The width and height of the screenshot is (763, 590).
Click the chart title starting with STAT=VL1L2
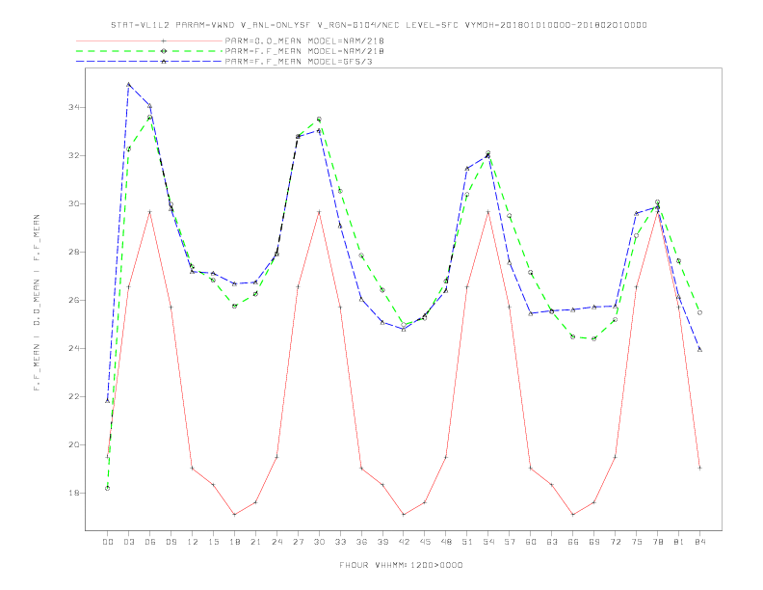point(379,25)
